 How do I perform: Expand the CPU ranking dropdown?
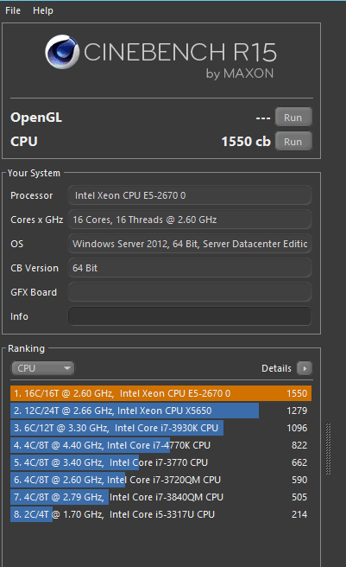click(x=42, y=368)
